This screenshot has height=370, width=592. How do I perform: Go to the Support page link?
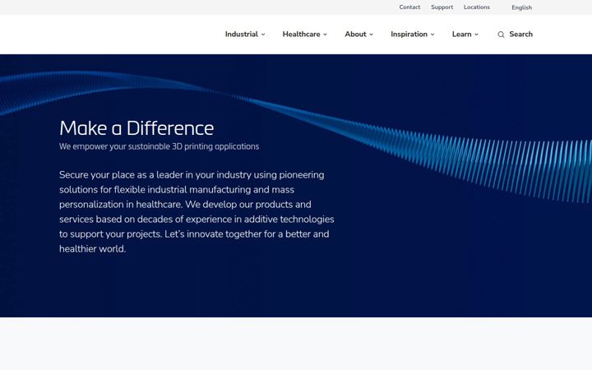pyautogui.click(x=442, y=7)
